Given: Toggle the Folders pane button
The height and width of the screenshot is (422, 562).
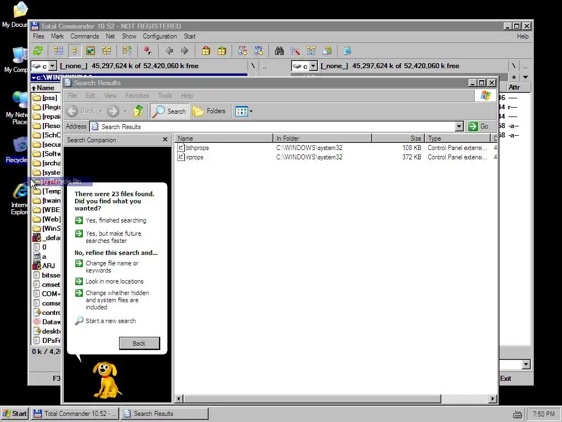Looking at the screenshot, I should 209,111.
